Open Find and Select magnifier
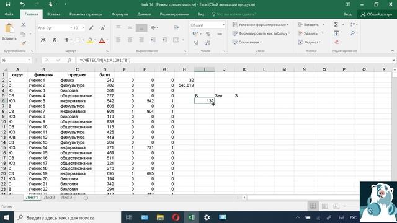This screenshot has width=397, height=223. pyautogui.click(x=352, y=33)
